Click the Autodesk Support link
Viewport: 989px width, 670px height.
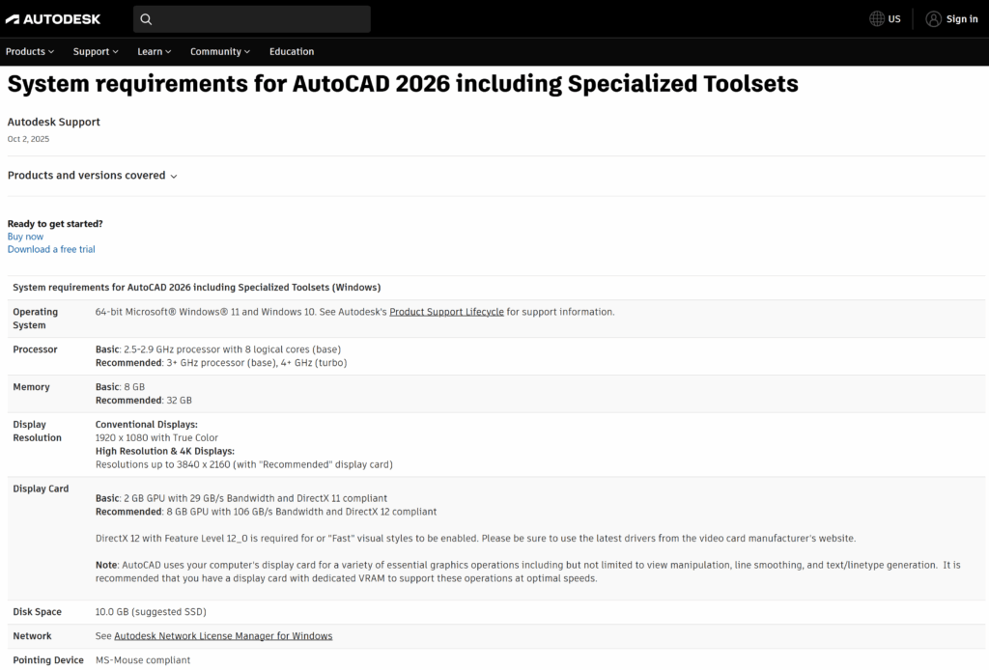53,122
